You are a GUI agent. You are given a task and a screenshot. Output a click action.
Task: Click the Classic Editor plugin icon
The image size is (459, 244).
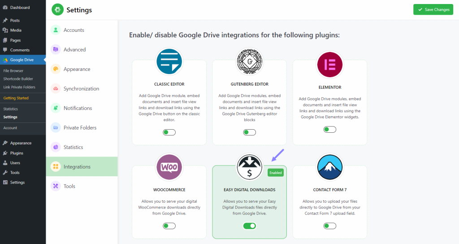(169, 61)
